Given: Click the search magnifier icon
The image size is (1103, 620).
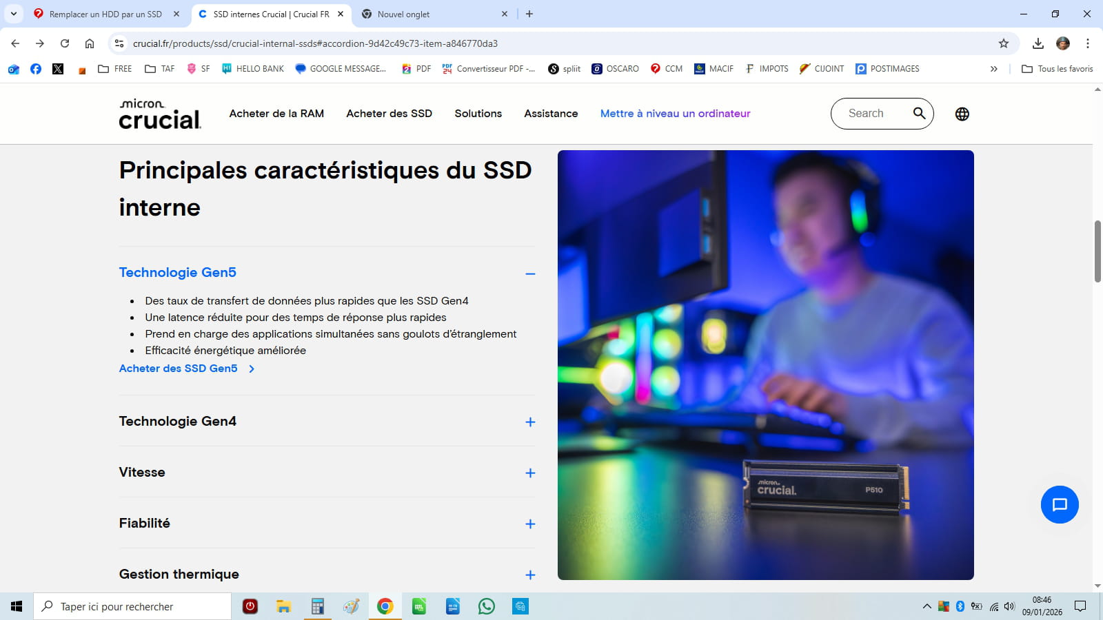Looking at the screenshot, I should click(x=919, y=114).
